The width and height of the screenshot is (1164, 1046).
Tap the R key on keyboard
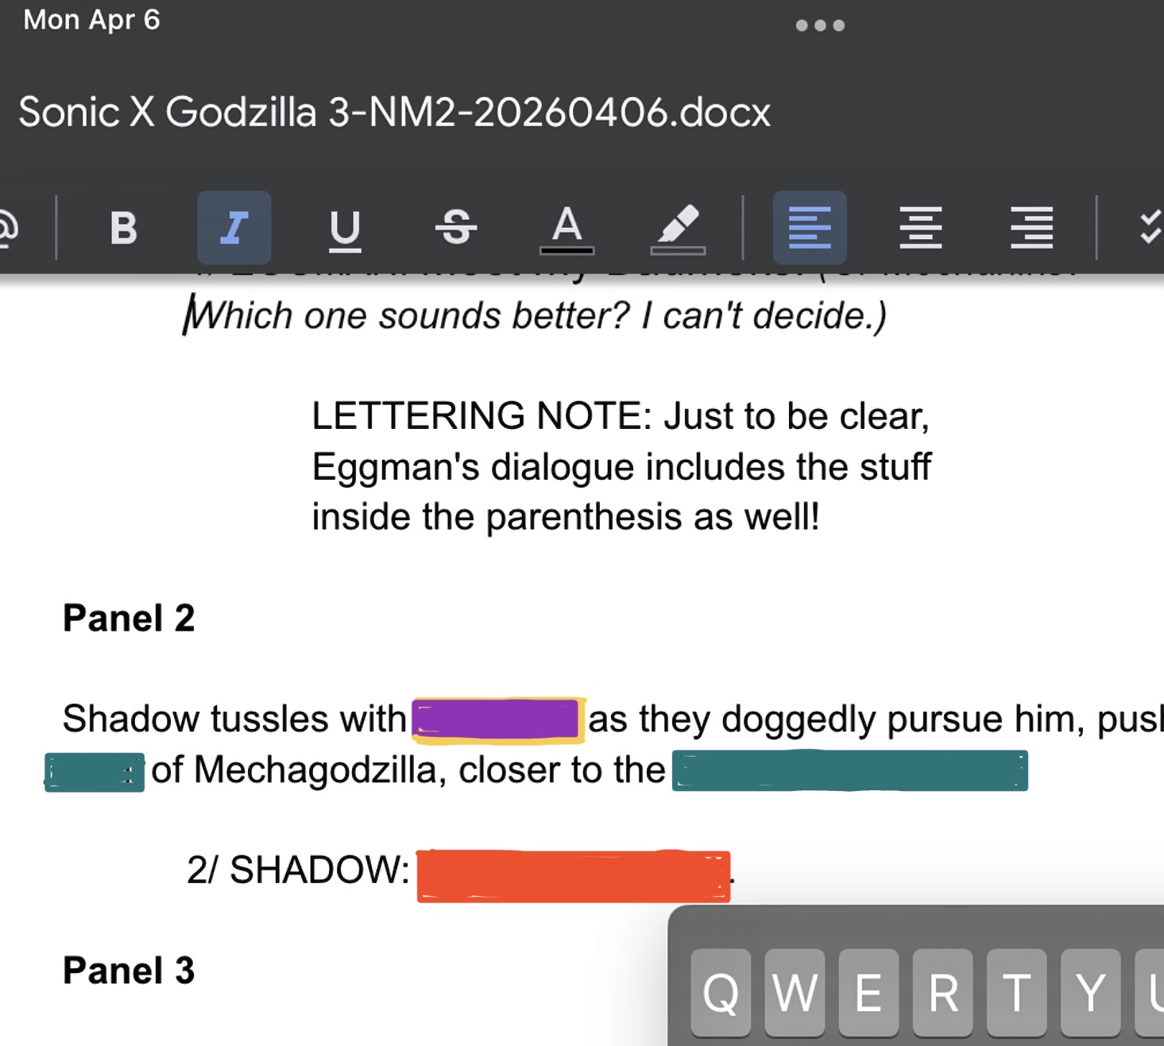point(942,992)
